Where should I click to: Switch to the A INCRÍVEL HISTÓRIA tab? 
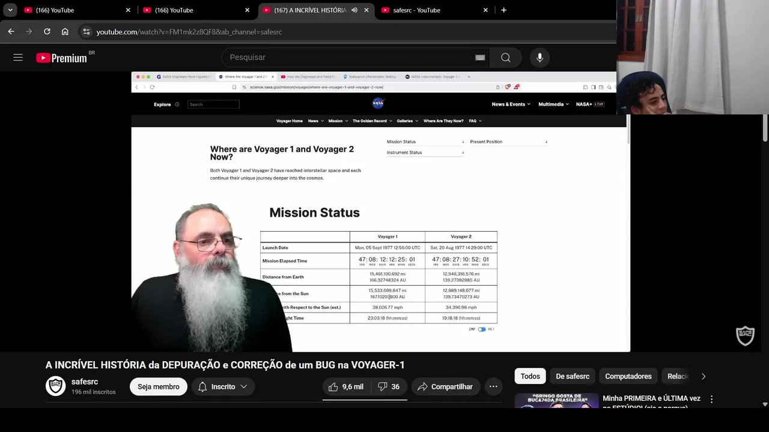(x=310, y=10)
